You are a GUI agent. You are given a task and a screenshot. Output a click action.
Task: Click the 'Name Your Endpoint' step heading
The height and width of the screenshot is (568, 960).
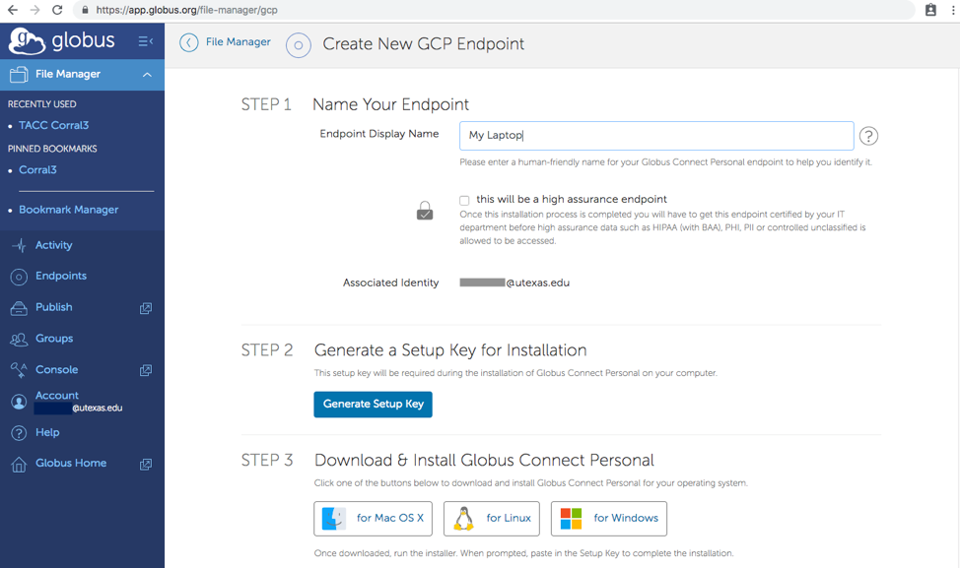(390, 104)
